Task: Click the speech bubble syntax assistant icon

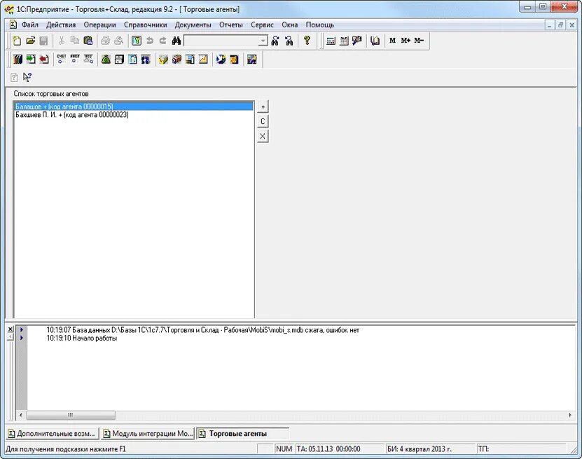Action: (x=357, y=41)
